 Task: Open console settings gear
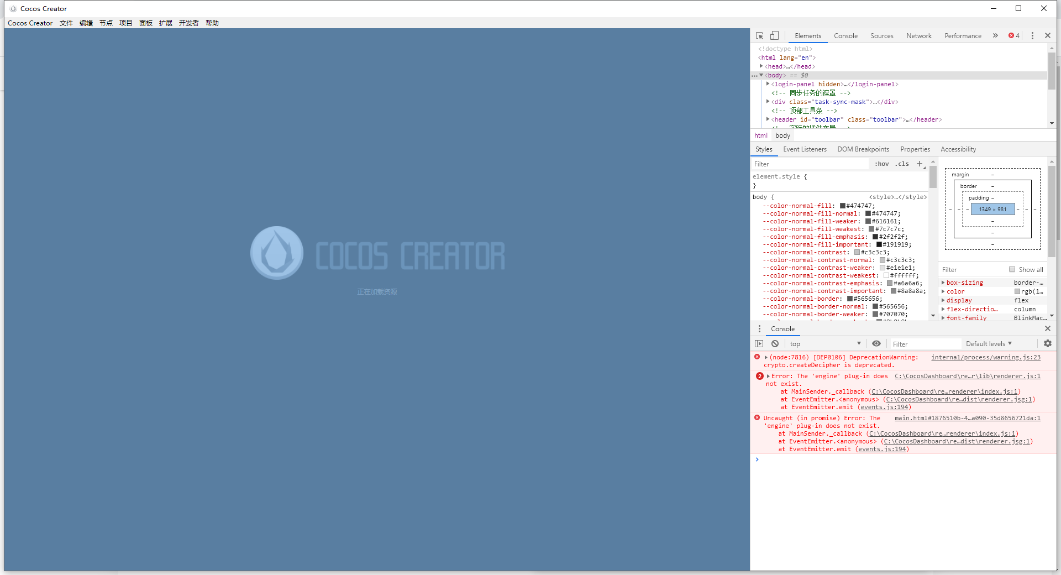[x=1048, y=343]
